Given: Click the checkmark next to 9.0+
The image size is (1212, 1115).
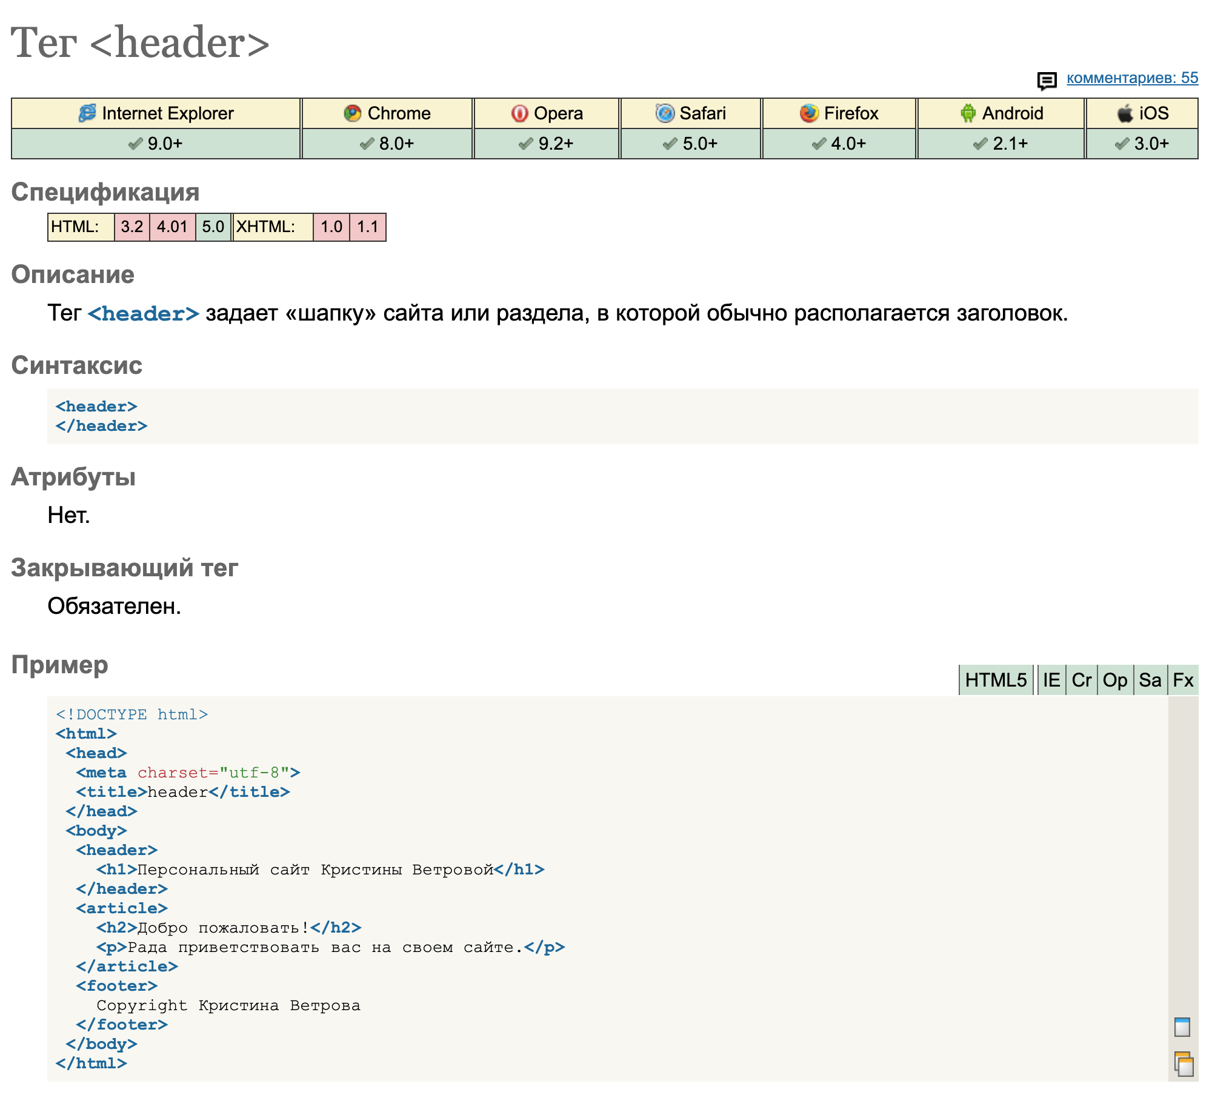Looking at the screenshot, I should click(x=136, y=144).
